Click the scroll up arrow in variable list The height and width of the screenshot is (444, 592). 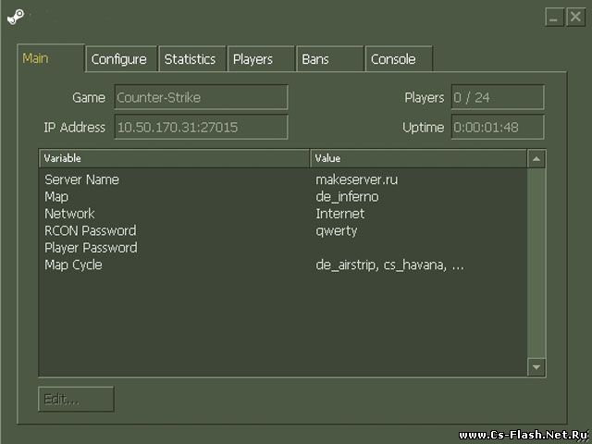536,159
